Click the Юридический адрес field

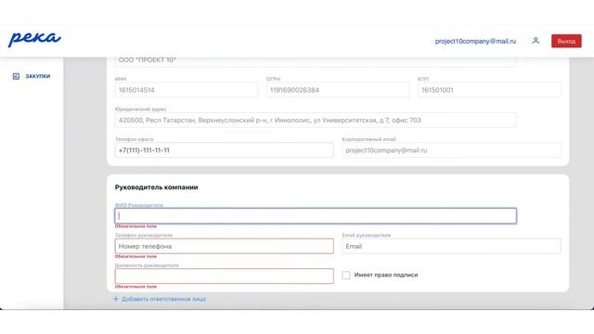(316, 120)
